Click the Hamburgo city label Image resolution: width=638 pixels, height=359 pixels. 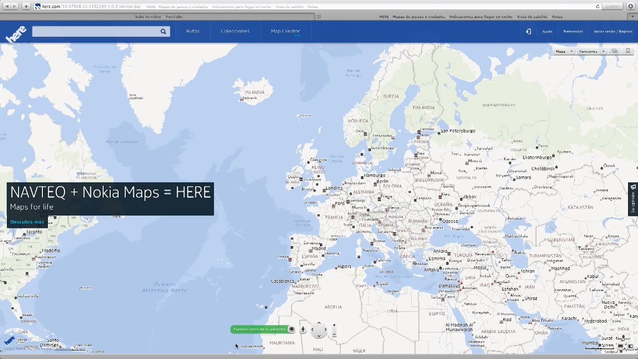(375, 176)
